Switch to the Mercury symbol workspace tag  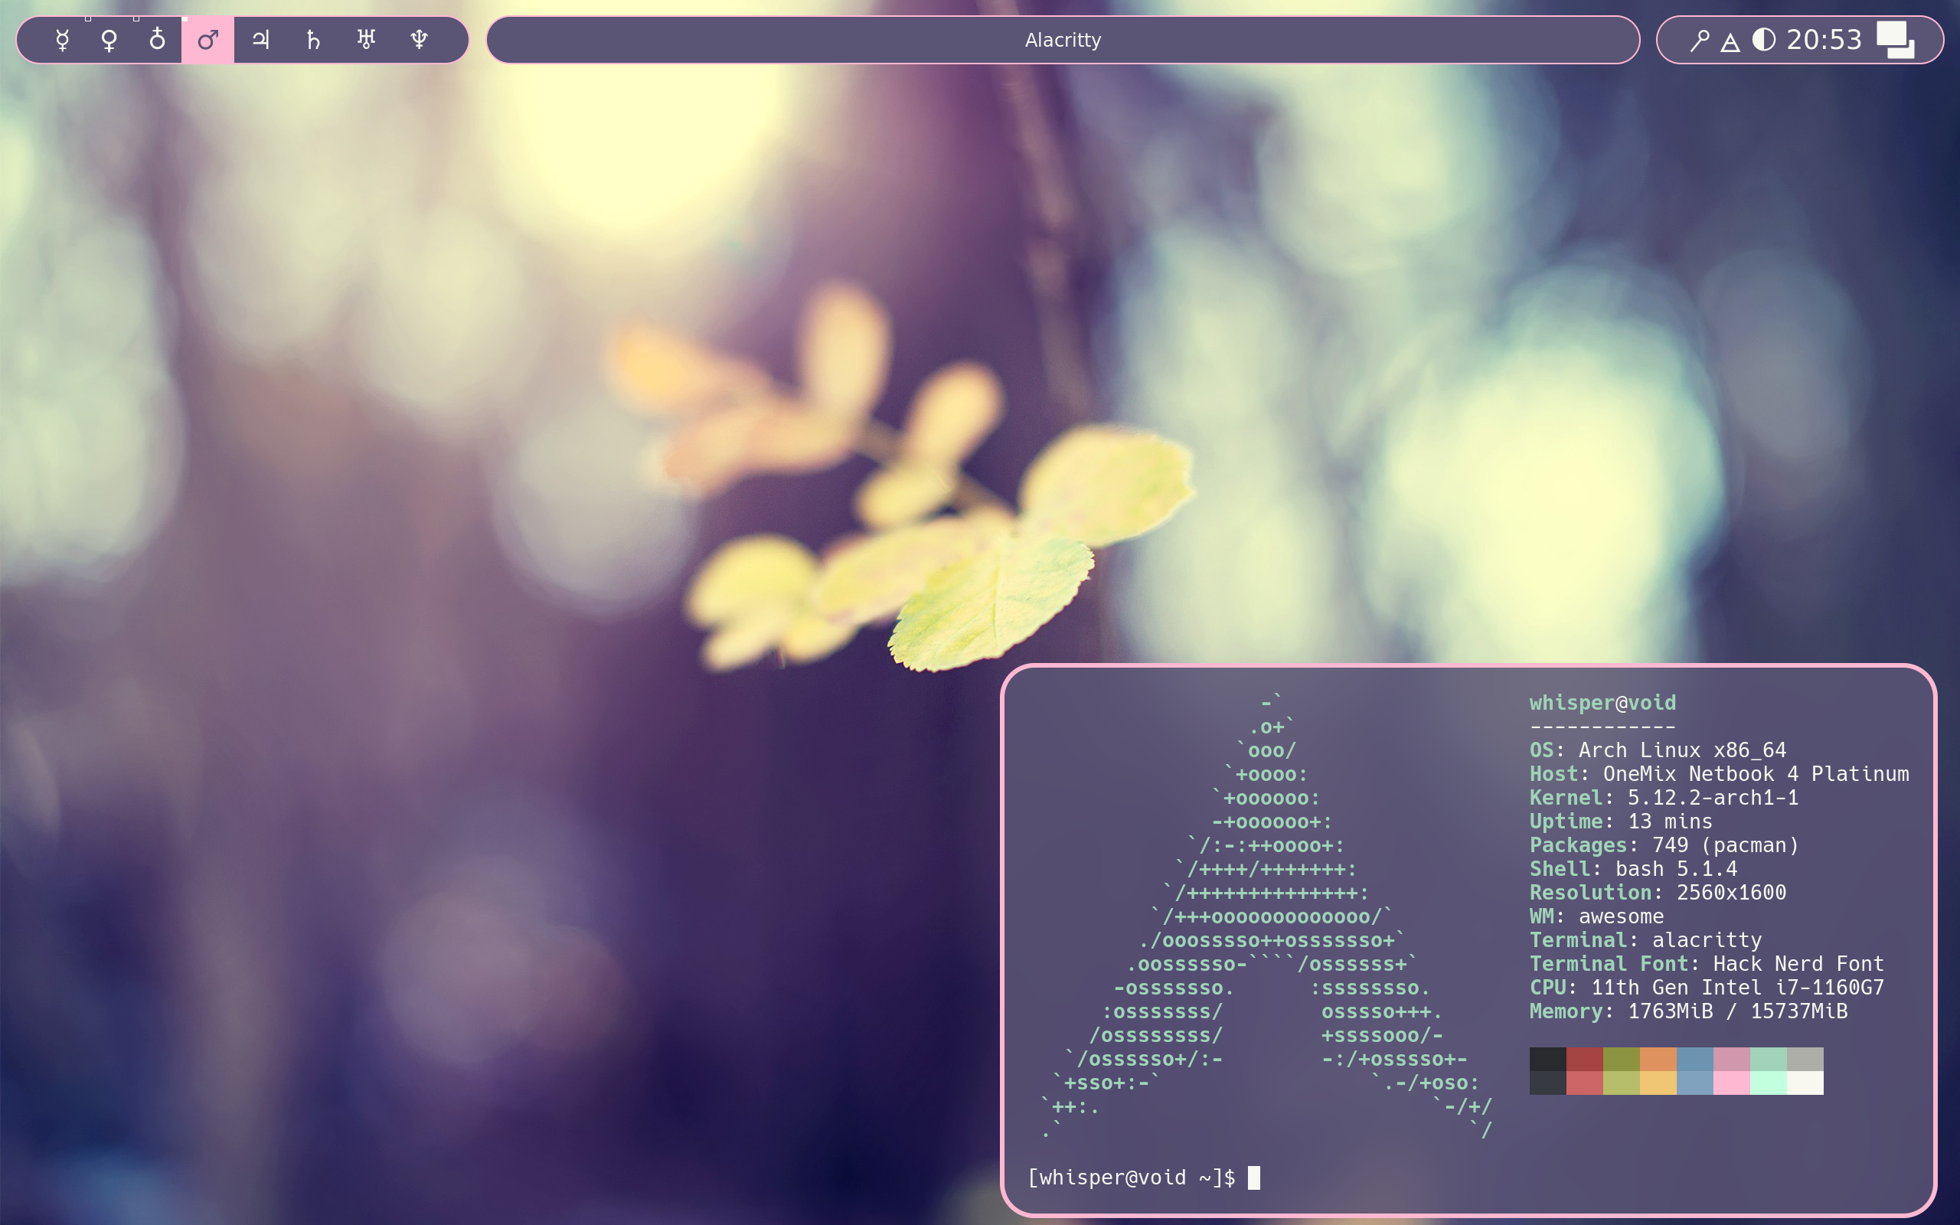tap(62, 40)
